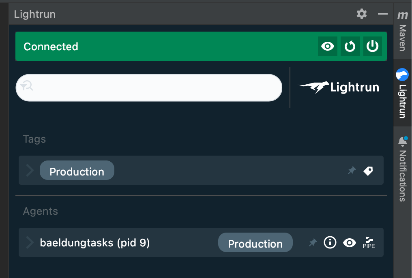Click the Lightrun logo
Image resolution: width=412 pixels, height=278 pixels.
point(339,88)
